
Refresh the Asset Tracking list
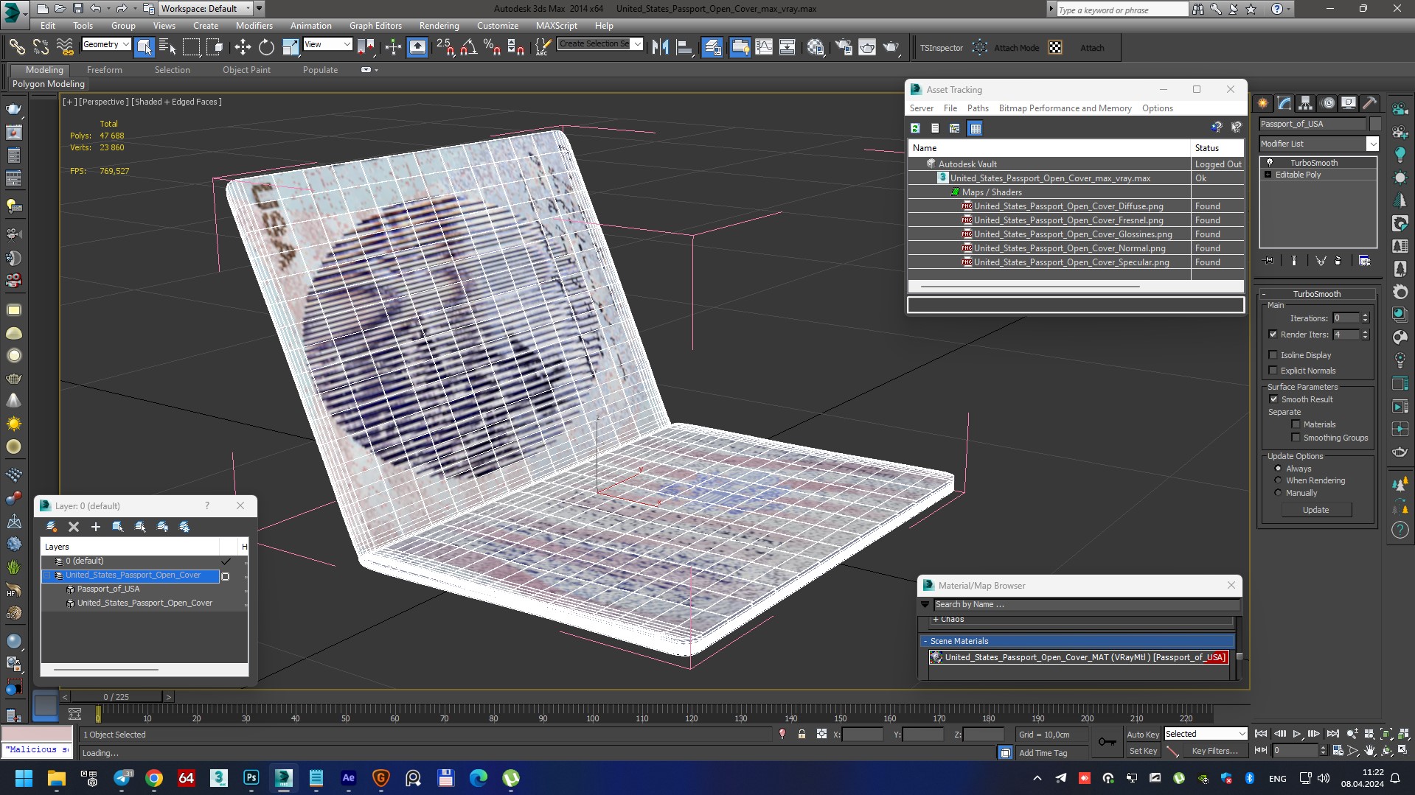coord(915,128)
